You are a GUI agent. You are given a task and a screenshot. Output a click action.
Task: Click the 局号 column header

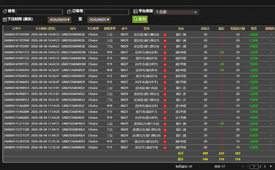[x=73, y=28]
